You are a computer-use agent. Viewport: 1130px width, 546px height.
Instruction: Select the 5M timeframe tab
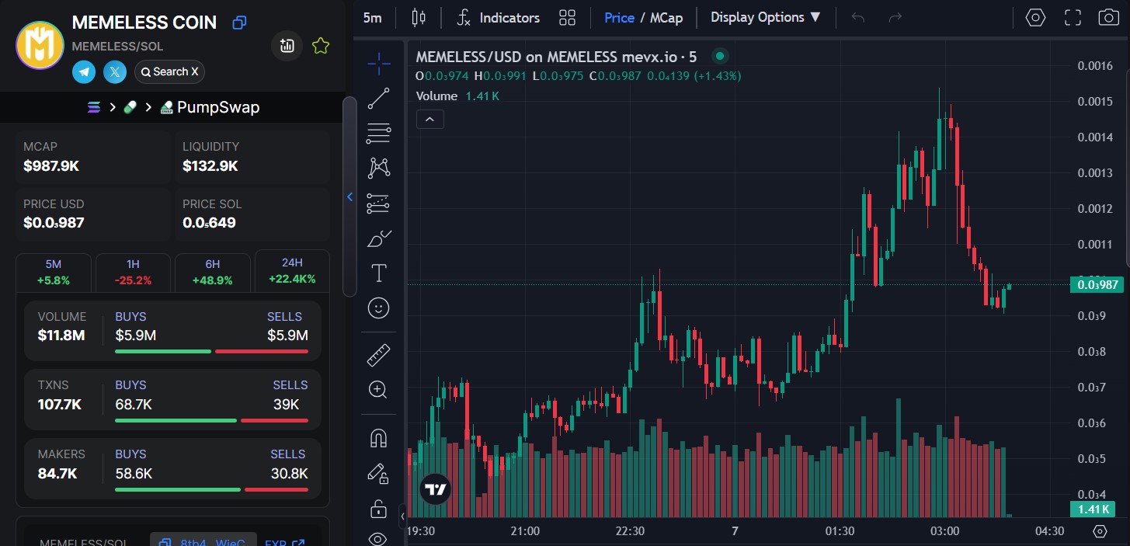(x=54, y=272)
